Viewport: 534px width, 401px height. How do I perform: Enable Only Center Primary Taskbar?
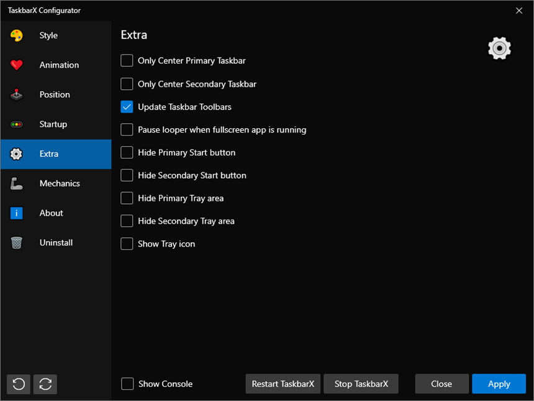coord(127,61)
